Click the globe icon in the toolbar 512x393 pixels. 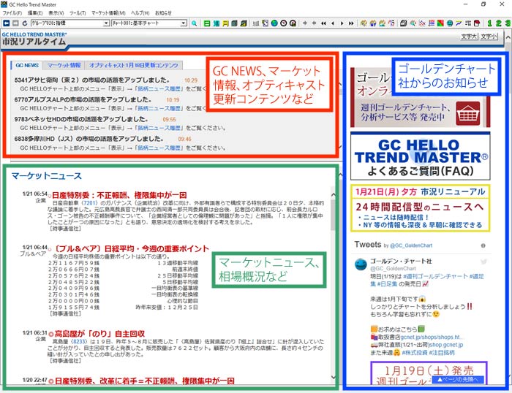tap(274, 23)
